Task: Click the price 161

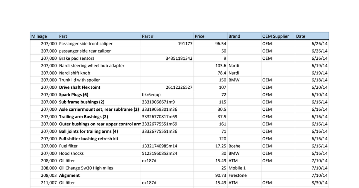Action: tap(211, 124)
